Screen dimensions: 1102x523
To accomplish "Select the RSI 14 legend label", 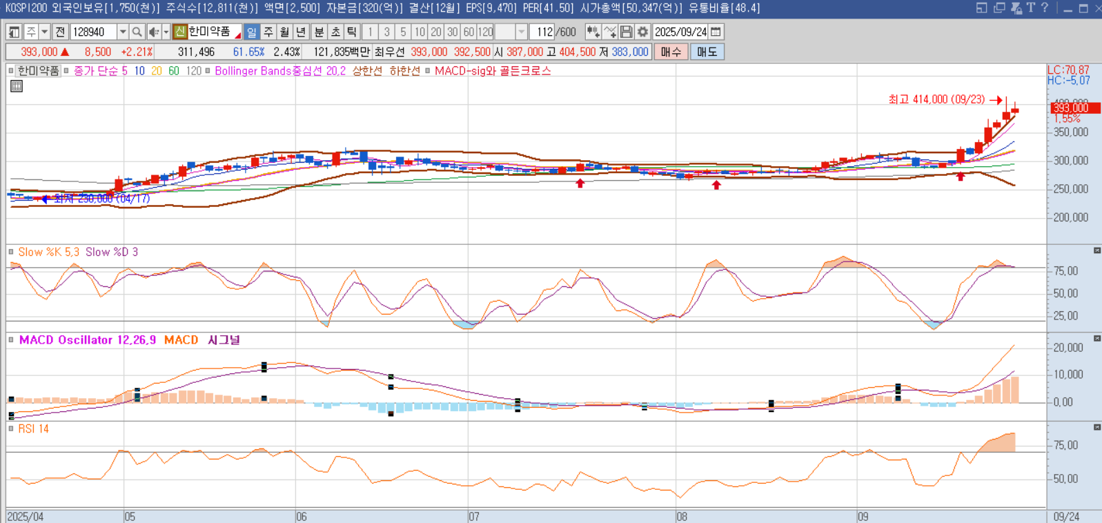I will 34,428.
